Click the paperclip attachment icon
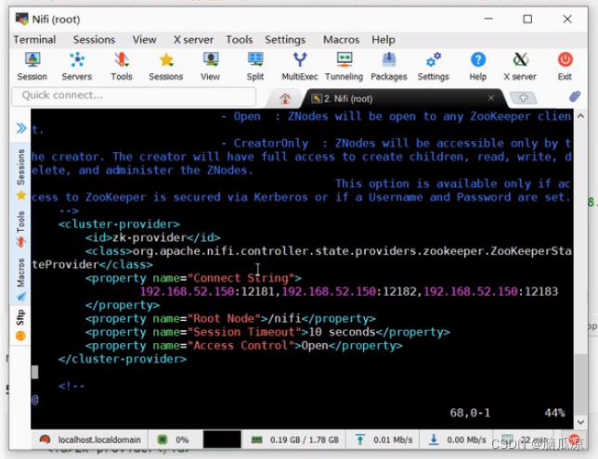Screen dimensions: 598x459 (575, 96)
